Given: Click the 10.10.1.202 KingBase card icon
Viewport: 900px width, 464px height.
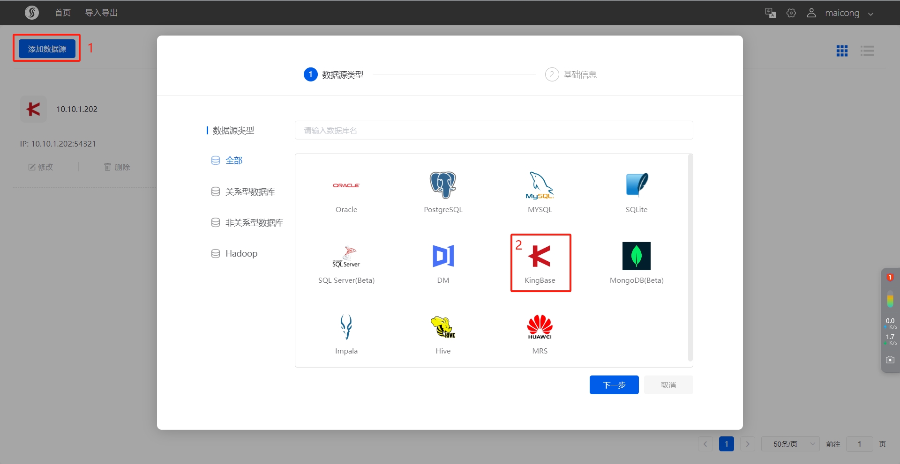Looking at the screenshot, I should 33,109.
